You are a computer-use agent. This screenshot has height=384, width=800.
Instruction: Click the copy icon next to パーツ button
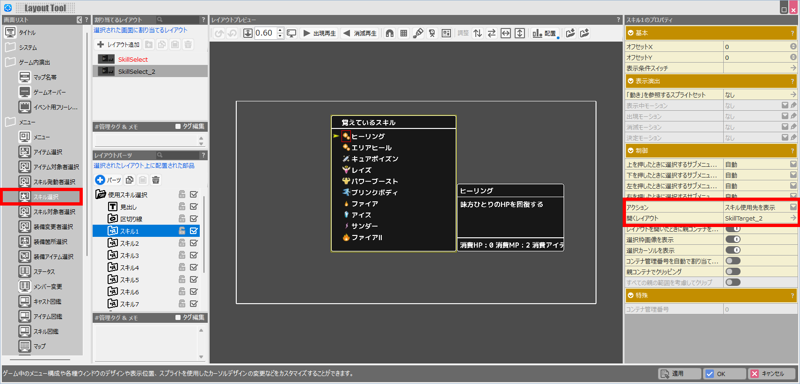pos(130,180)
